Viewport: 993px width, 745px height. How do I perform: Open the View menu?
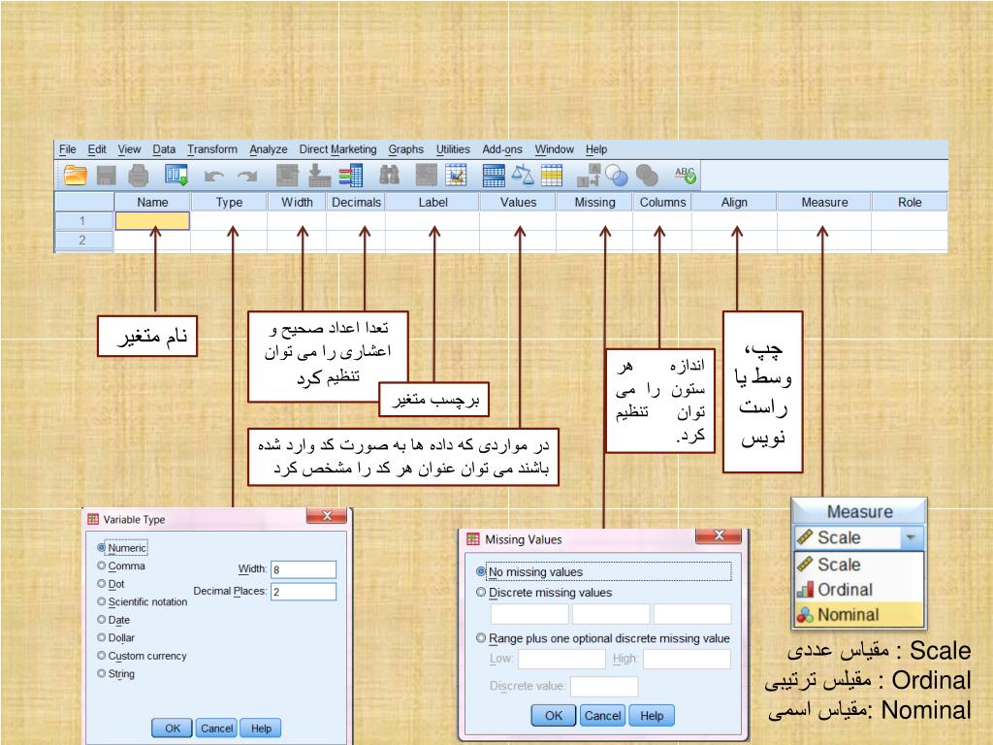(x=129, y=149)
